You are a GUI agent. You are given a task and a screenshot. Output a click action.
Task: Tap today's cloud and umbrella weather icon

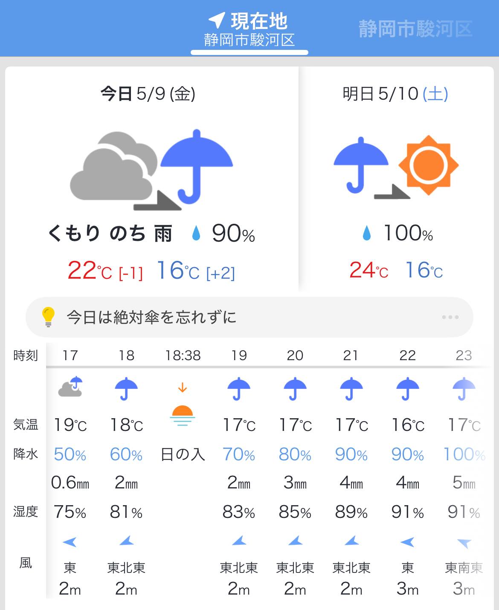pos(151,170)
